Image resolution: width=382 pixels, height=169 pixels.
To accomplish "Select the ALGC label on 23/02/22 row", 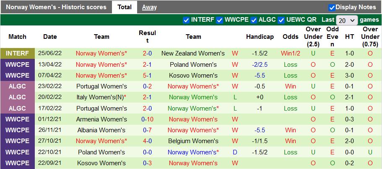I will tap(18, 86).
